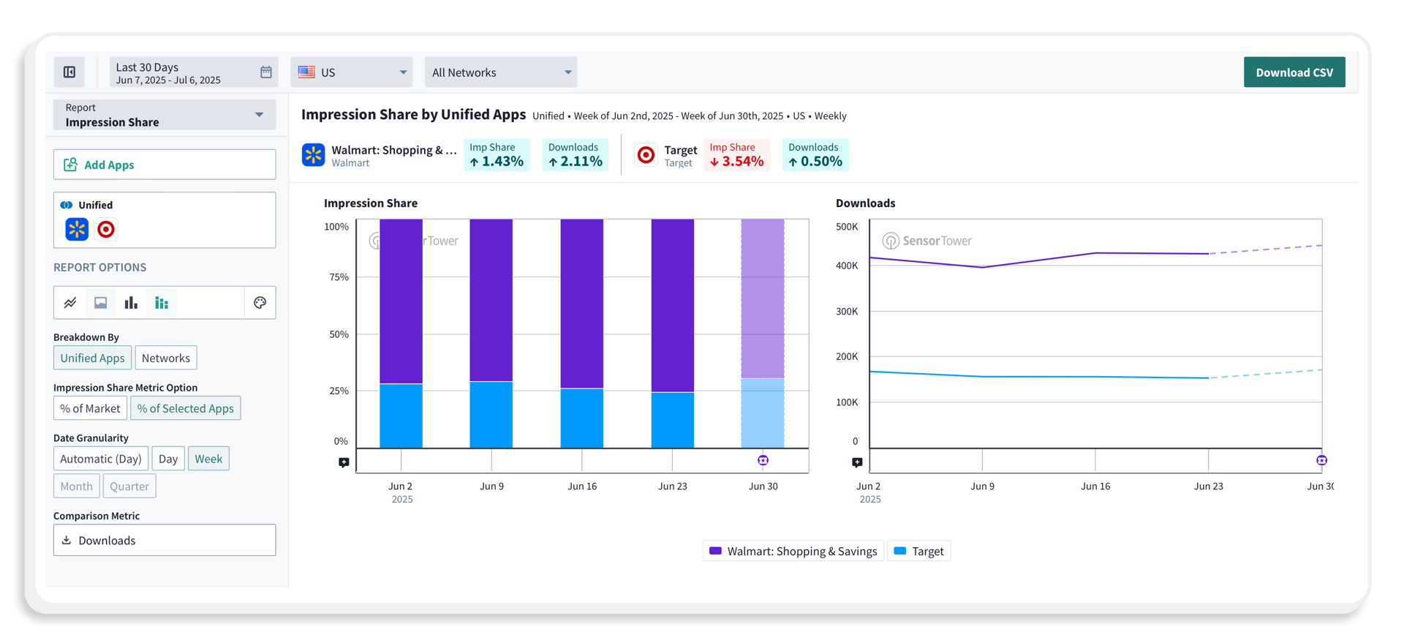Click Jun 23 Target blue bar segment
Image resolution: width=1404 pixels, height=638 pixels.
click(x=673, y=420)
